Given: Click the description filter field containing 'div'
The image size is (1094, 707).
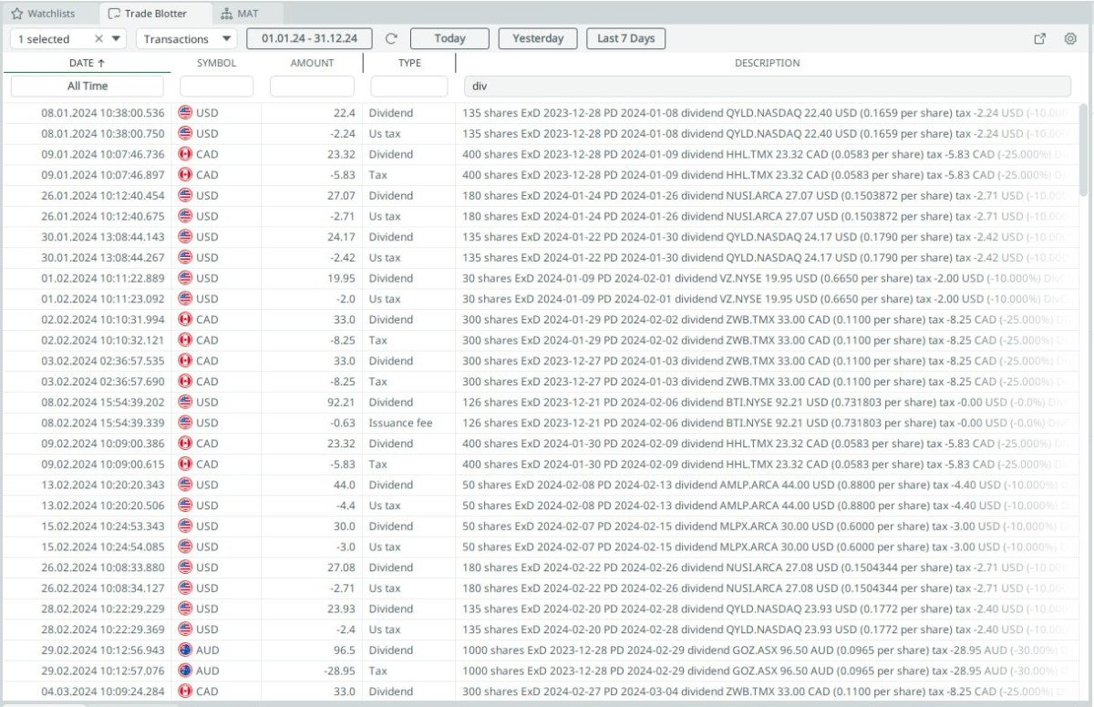Looking at the screenshot, I should pos(766,86).
